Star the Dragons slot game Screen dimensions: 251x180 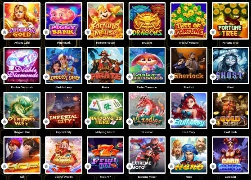pos(130,32)
